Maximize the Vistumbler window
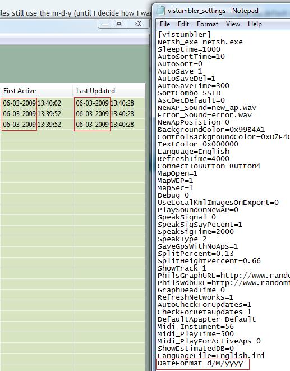 pyautogui.click(x=119, y=24)
